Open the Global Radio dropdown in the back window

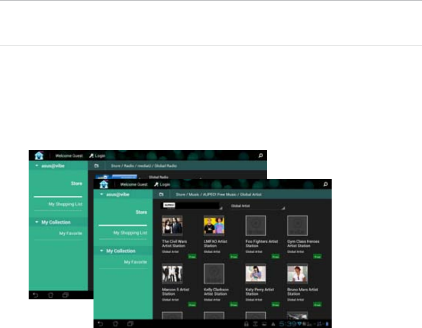(x=175, y=177)
